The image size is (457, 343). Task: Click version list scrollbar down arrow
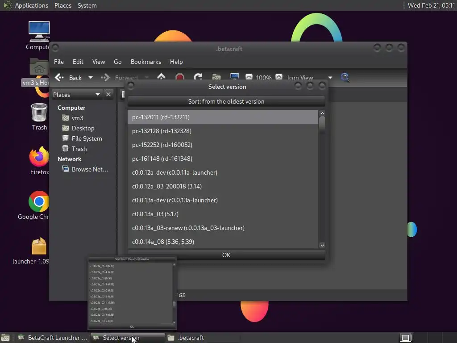[x=322, y=245]
